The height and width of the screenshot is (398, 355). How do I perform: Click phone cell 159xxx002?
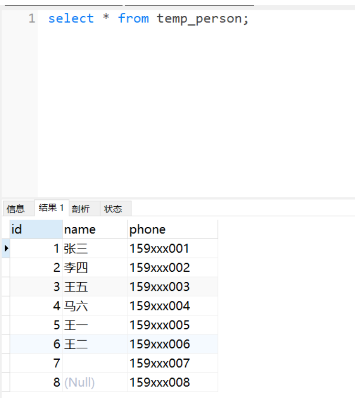coord(172,267)
